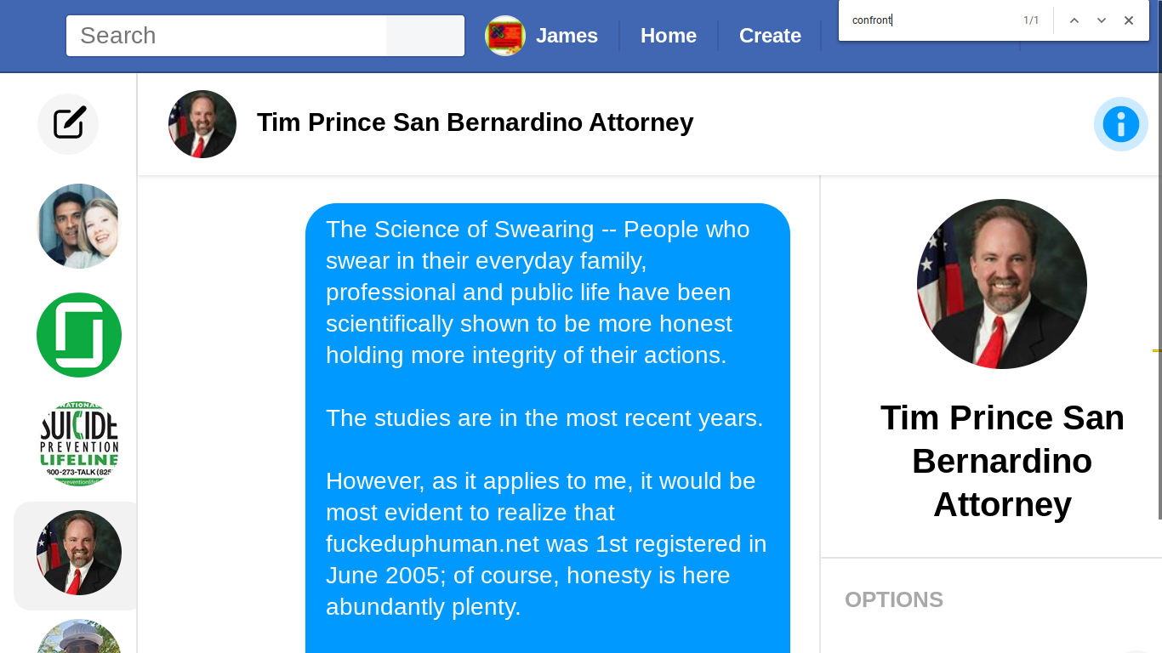Image resolution: width=1162 pixels, height=653 pixels.
Task: Go to next find match arrow
Action: click(x=1102, y=20)
